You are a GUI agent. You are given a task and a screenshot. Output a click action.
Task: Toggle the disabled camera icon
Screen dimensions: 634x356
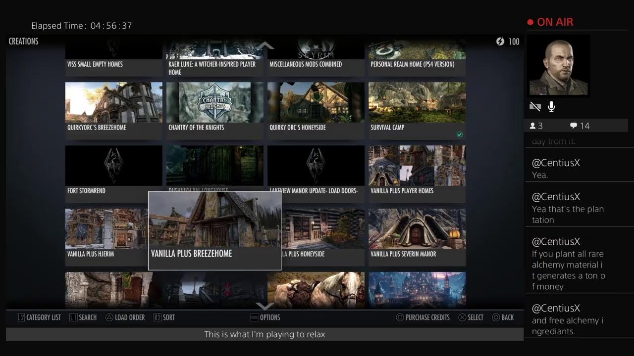click(535, 106)
